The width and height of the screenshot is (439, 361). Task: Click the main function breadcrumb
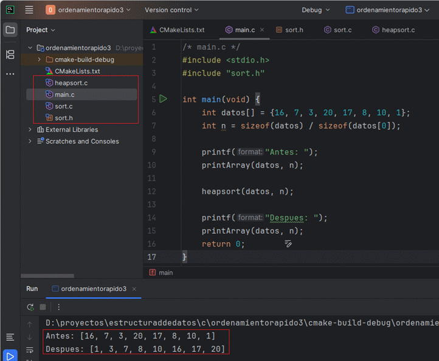[x=165, y=273]
